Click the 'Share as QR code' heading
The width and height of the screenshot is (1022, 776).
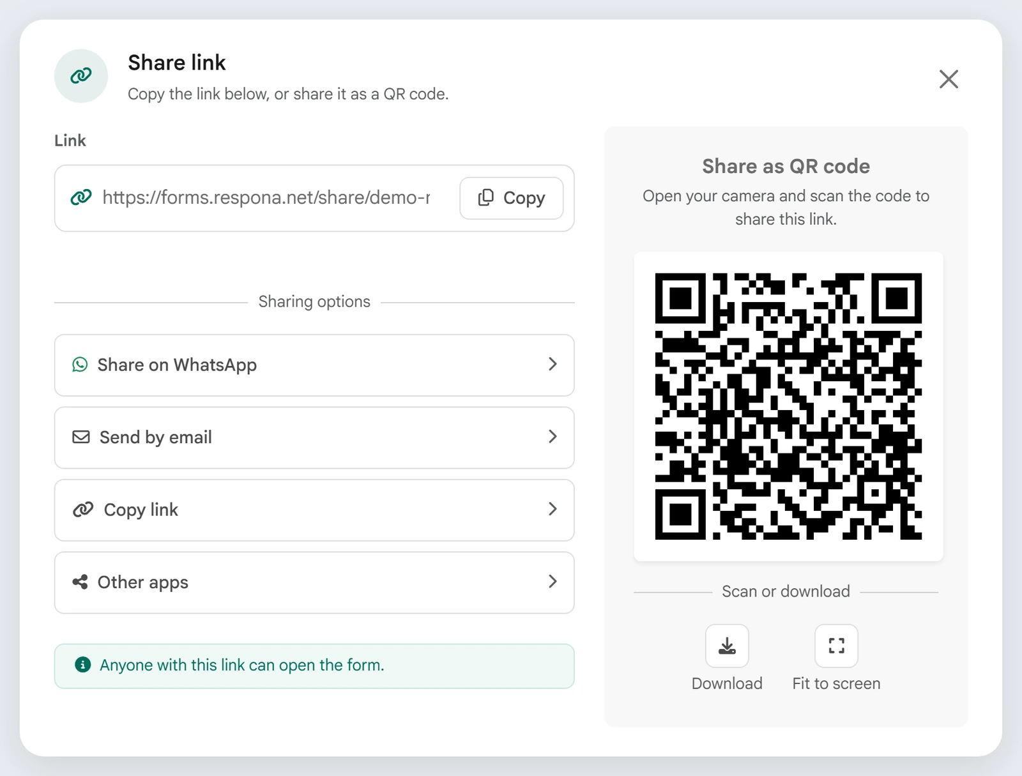point(786,166)
